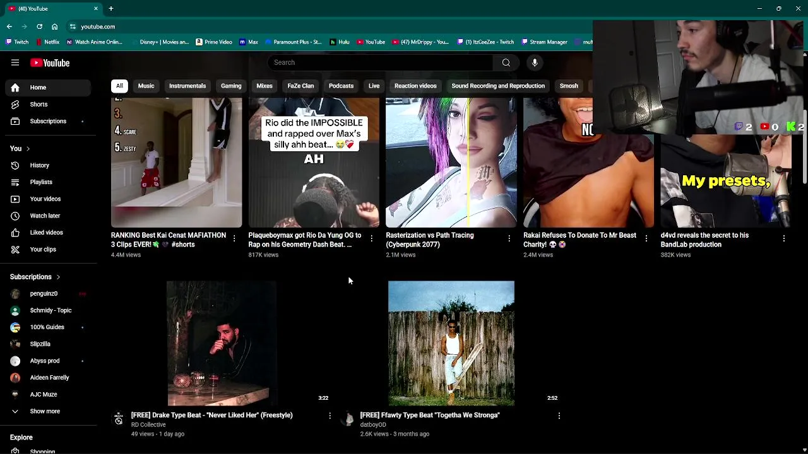Open Liked videos in the sidebar

(47, 233)
